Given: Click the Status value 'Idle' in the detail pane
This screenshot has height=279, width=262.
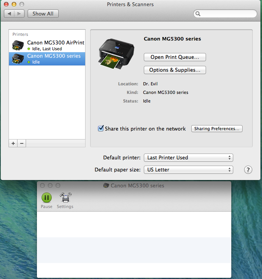Looking at the screenshot, I should [147, 101].
